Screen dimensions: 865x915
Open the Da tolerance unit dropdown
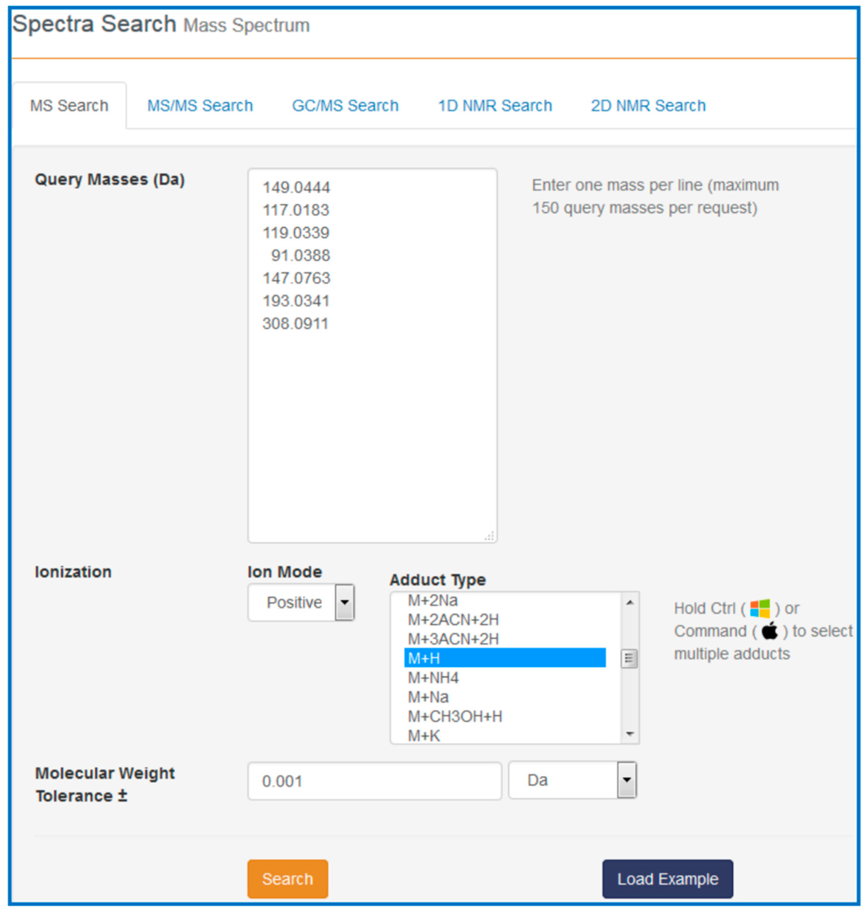pyautogui.click(x=572, y=780)
